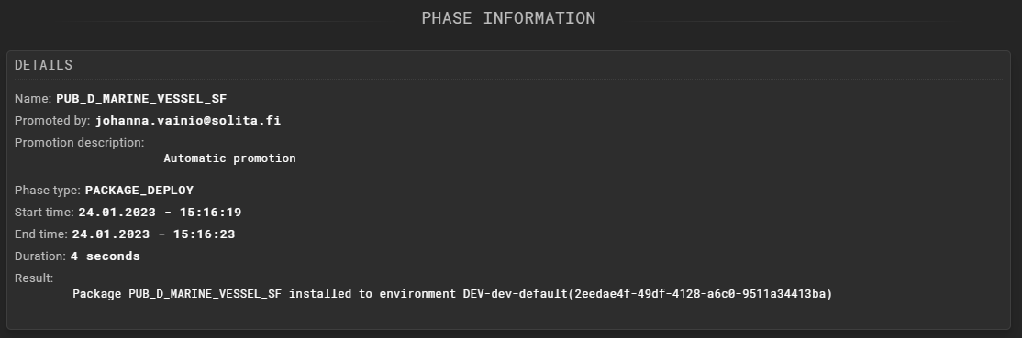Screen dimensions: 1022x338
Task: Click the DETAILS section header
Action: [x=44, y=65]
